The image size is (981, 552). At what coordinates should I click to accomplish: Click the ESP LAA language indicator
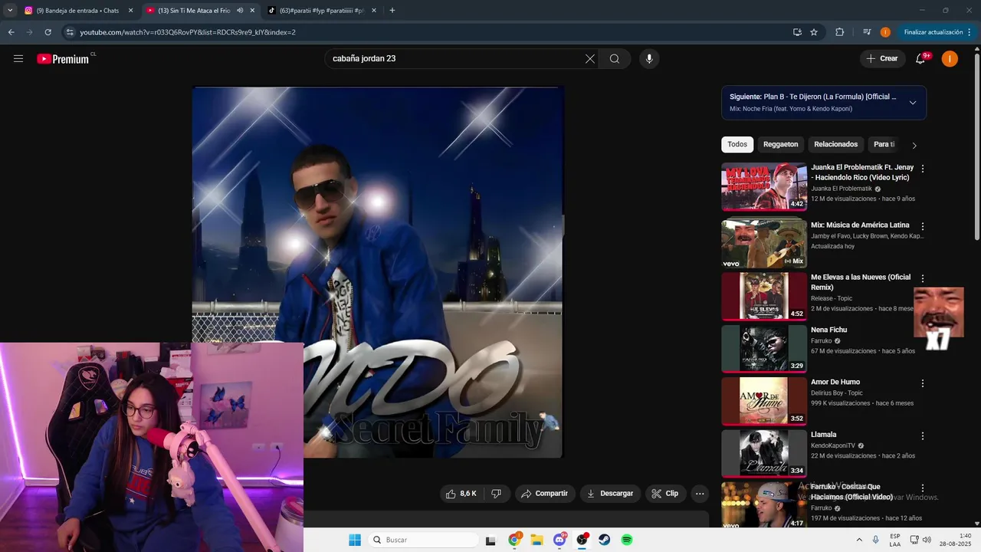[x=895, y=540]
